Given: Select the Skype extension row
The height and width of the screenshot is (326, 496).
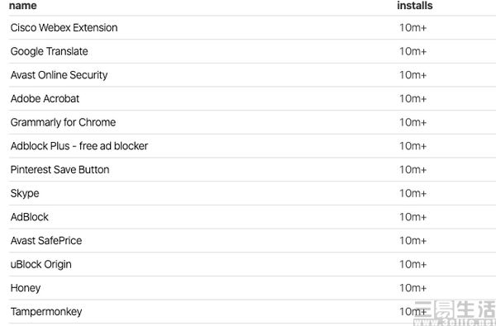Looking at the screenshot, I should (252, 193).
